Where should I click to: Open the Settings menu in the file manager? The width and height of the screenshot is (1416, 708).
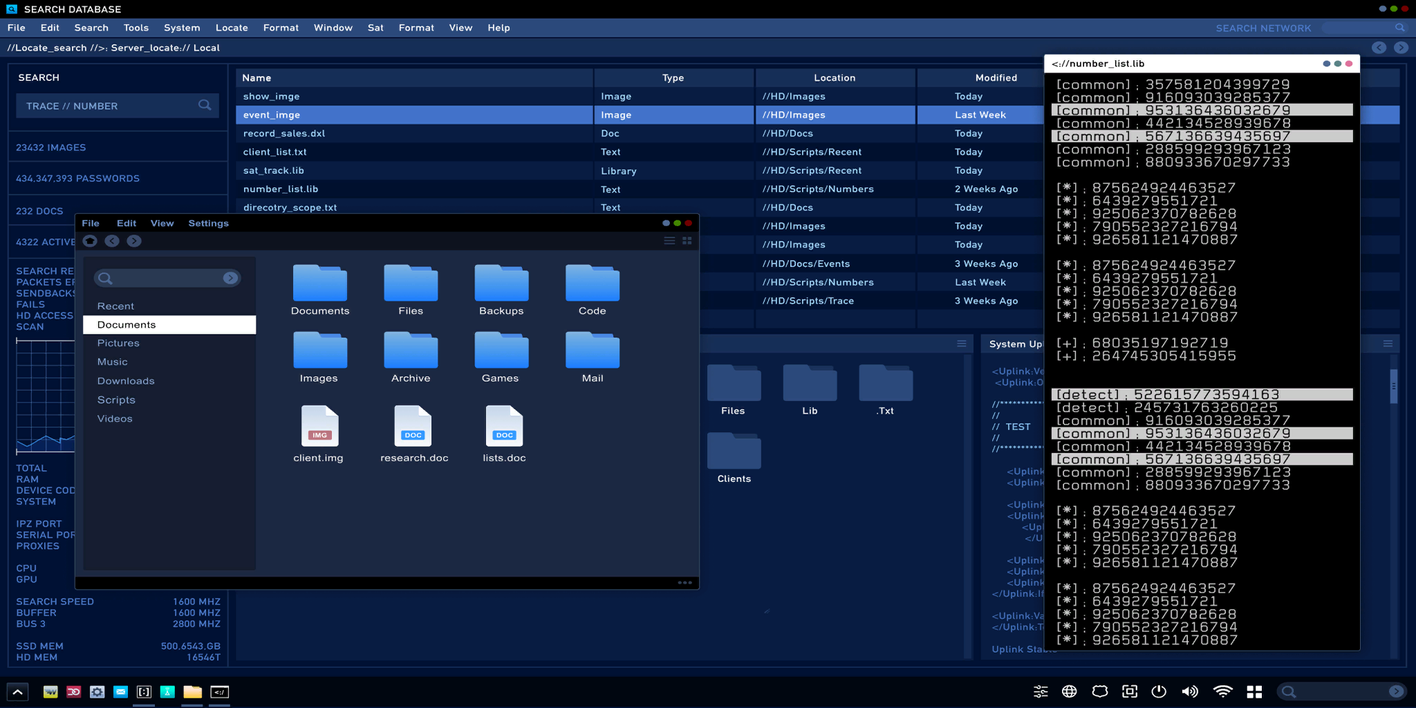click(x=208, y=223)
